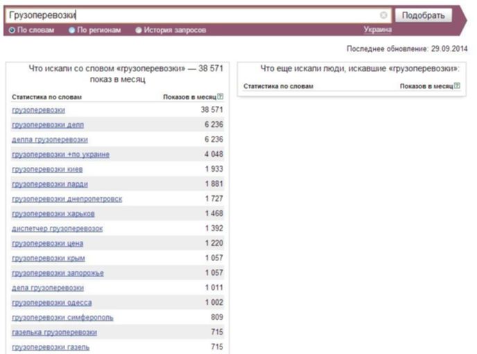Image resolution: width=477 pixels, height=354 pixels.
Task: Click left panel 'Показов в месяц' column header
Action: coord(189,97)
